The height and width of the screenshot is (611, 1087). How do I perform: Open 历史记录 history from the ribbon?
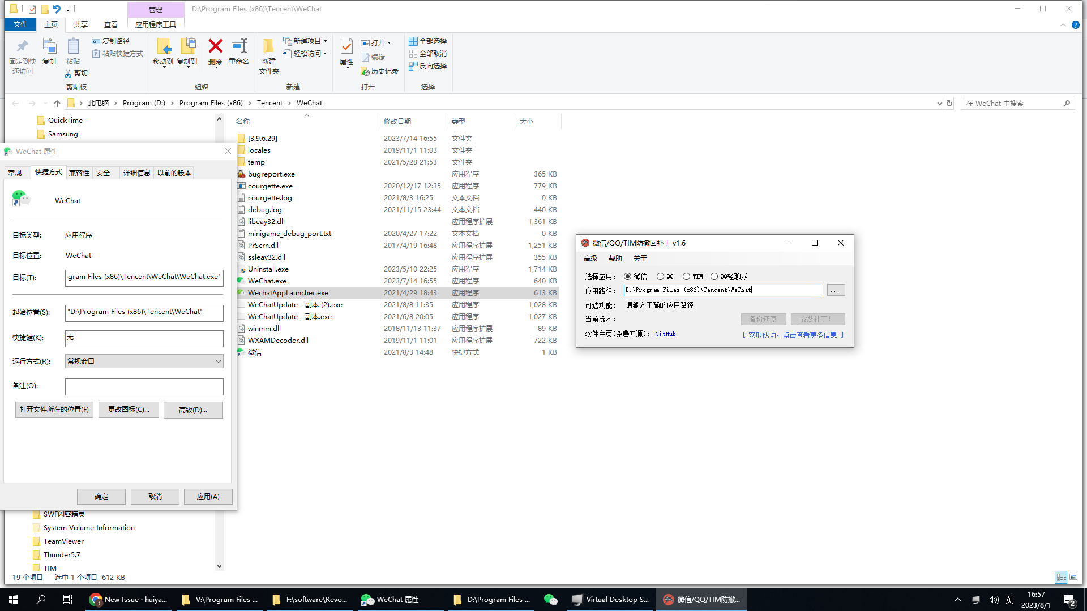coord(379,71)
